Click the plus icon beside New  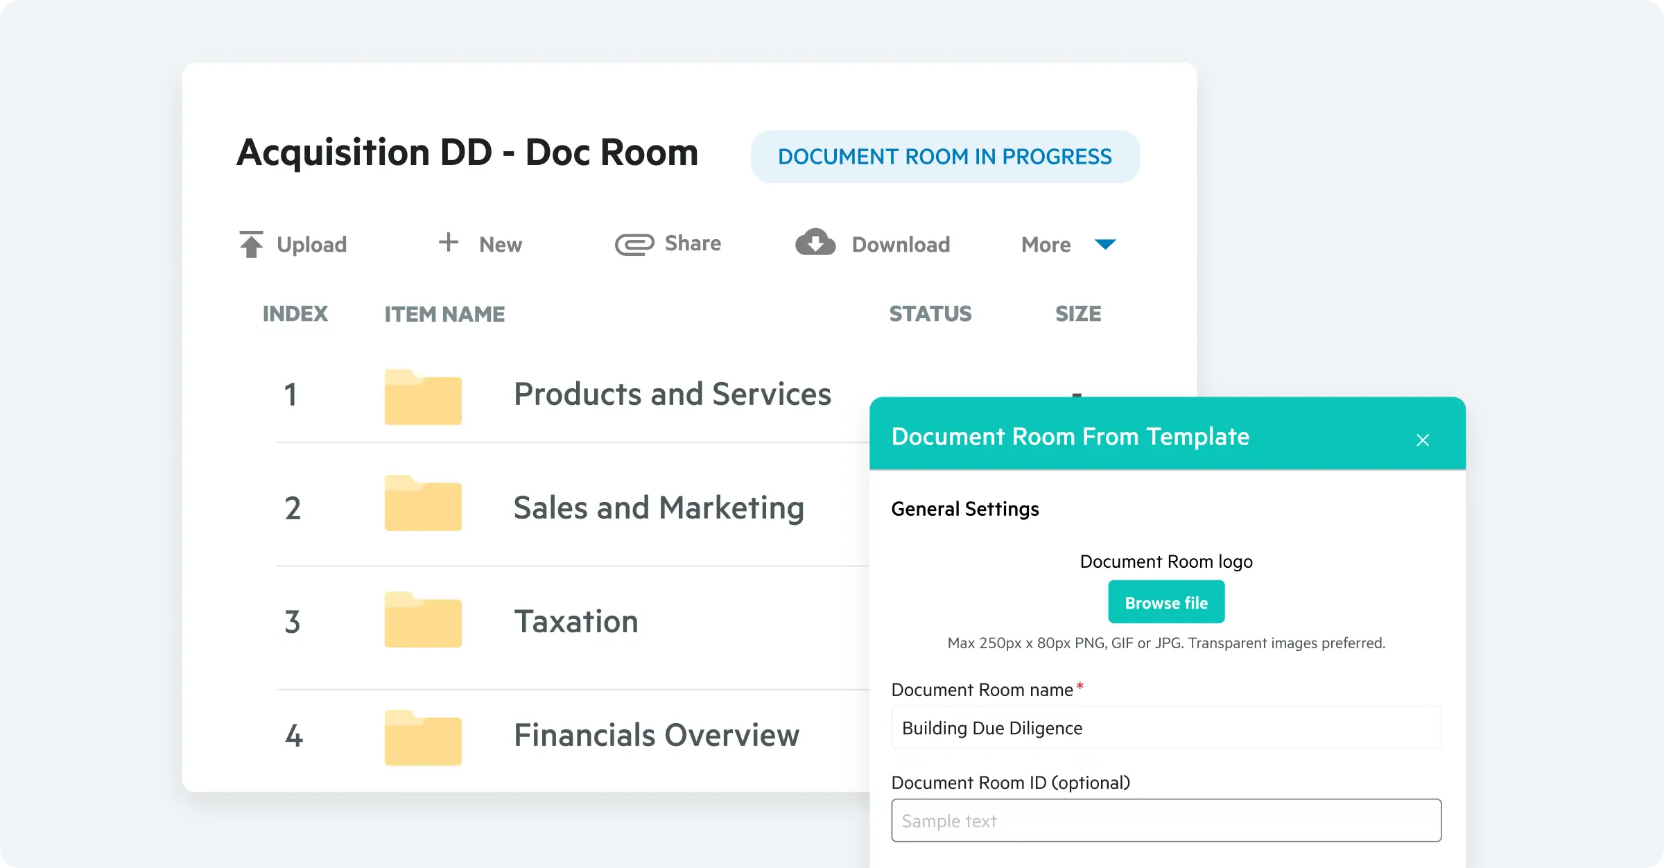(449, 242)
